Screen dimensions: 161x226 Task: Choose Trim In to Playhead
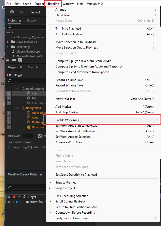103,29
